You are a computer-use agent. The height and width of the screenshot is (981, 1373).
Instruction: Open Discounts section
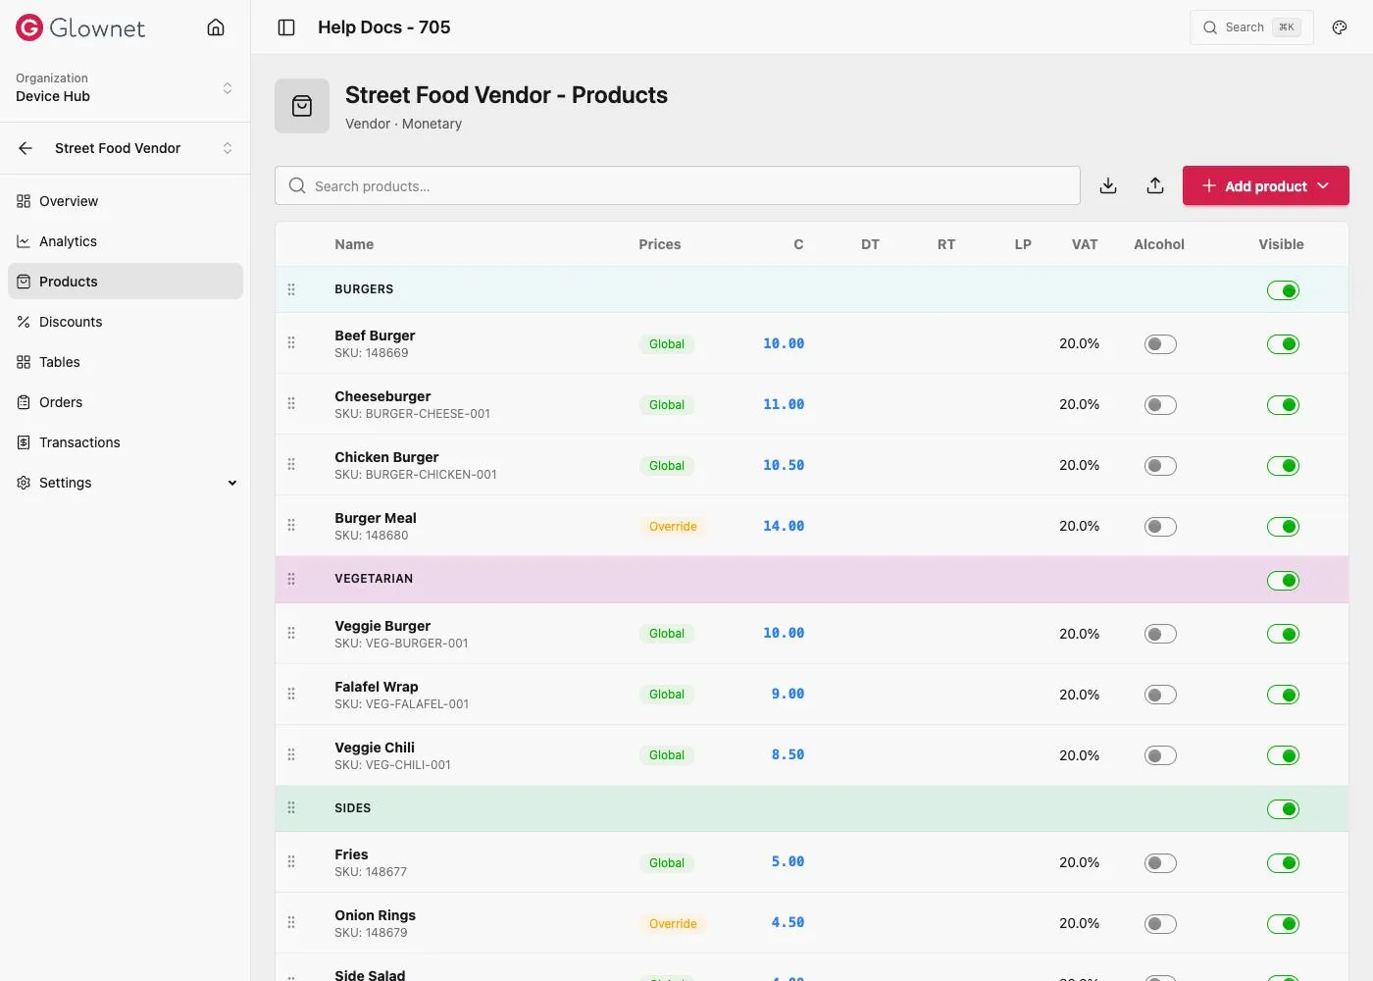point(126,322)
